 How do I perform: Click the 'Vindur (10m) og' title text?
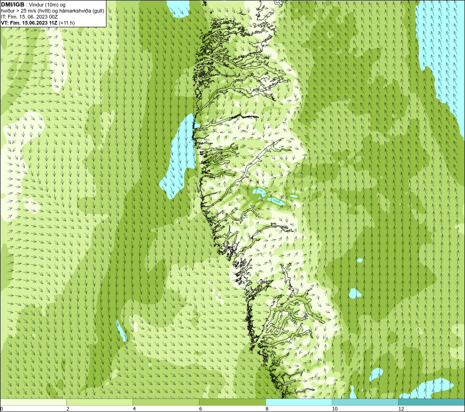click(x=48, y=5)
